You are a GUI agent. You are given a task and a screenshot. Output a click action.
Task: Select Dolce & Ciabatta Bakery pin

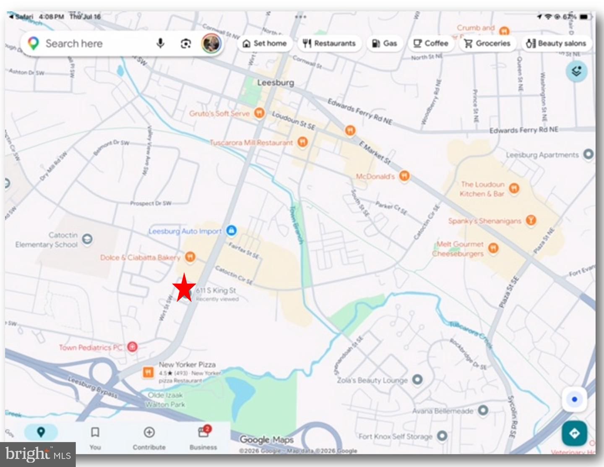[190, 257]
